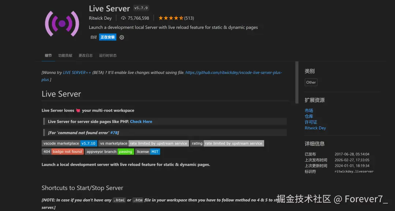
Task: Click the rating rate limited badge
Action: coord(227,143)
